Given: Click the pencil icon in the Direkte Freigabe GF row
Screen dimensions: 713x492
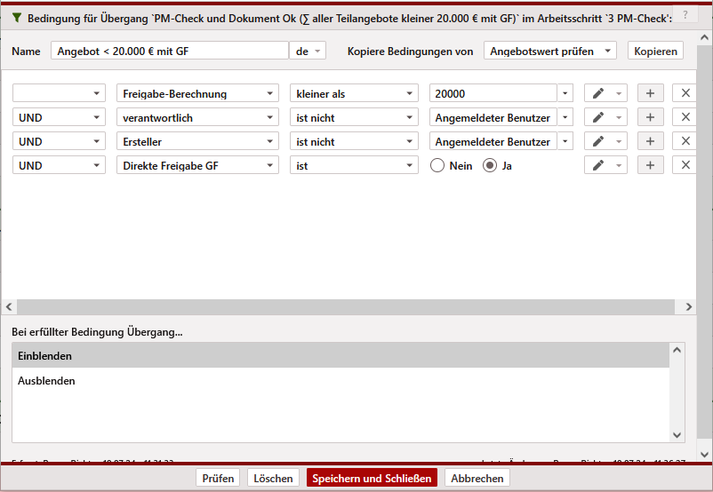Looking at the screenshot, I should [598, 165].
